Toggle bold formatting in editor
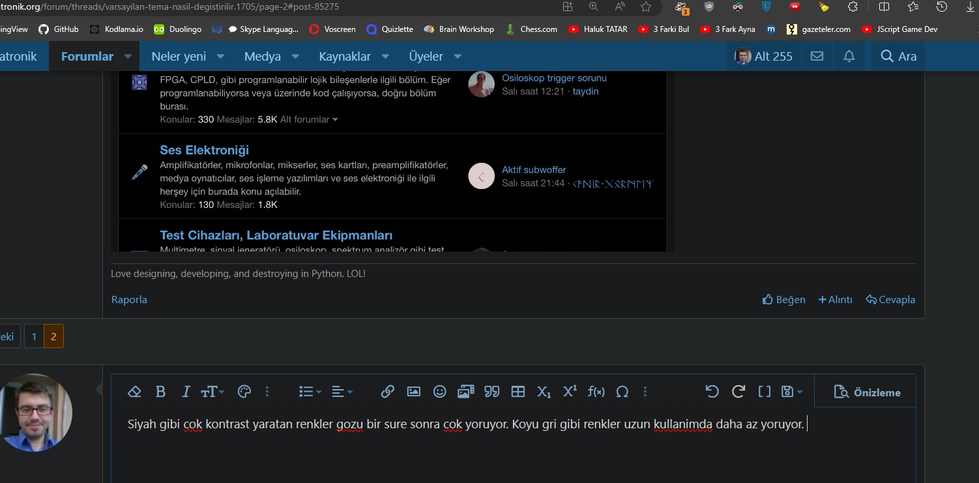Screen dimensions: 979x483 coord(160,392)
